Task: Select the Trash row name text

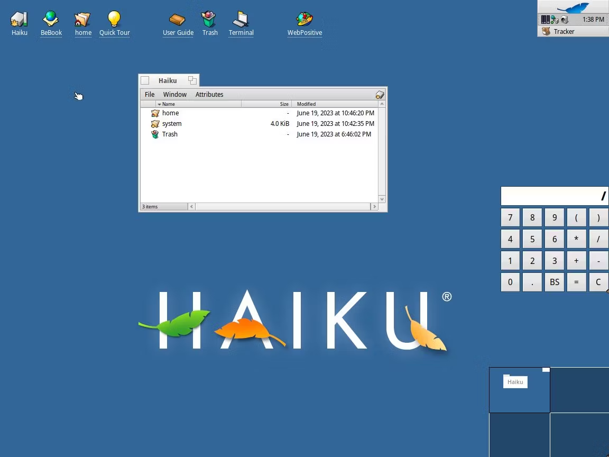Action: click(x=170, y=134)
